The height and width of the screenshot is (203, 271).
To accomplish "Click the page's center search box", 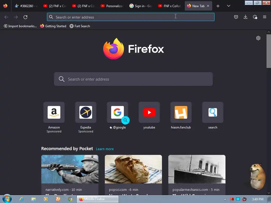I will pos(133,79).
